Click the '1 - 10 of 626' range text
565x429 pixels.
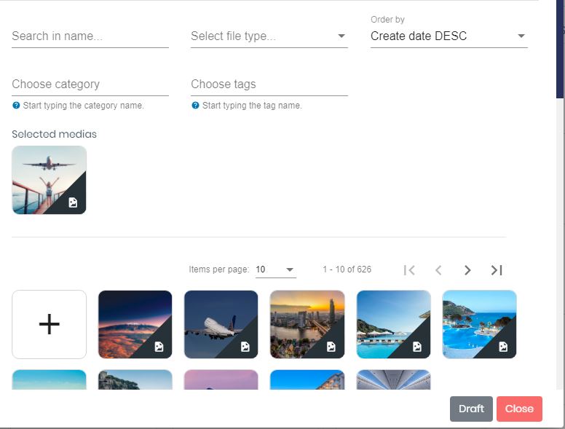[x=347, y=269]
